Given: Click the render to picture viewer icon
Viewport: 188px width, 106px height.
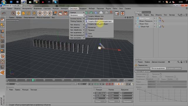Looking at the screenshot, I should click(66, 13).
